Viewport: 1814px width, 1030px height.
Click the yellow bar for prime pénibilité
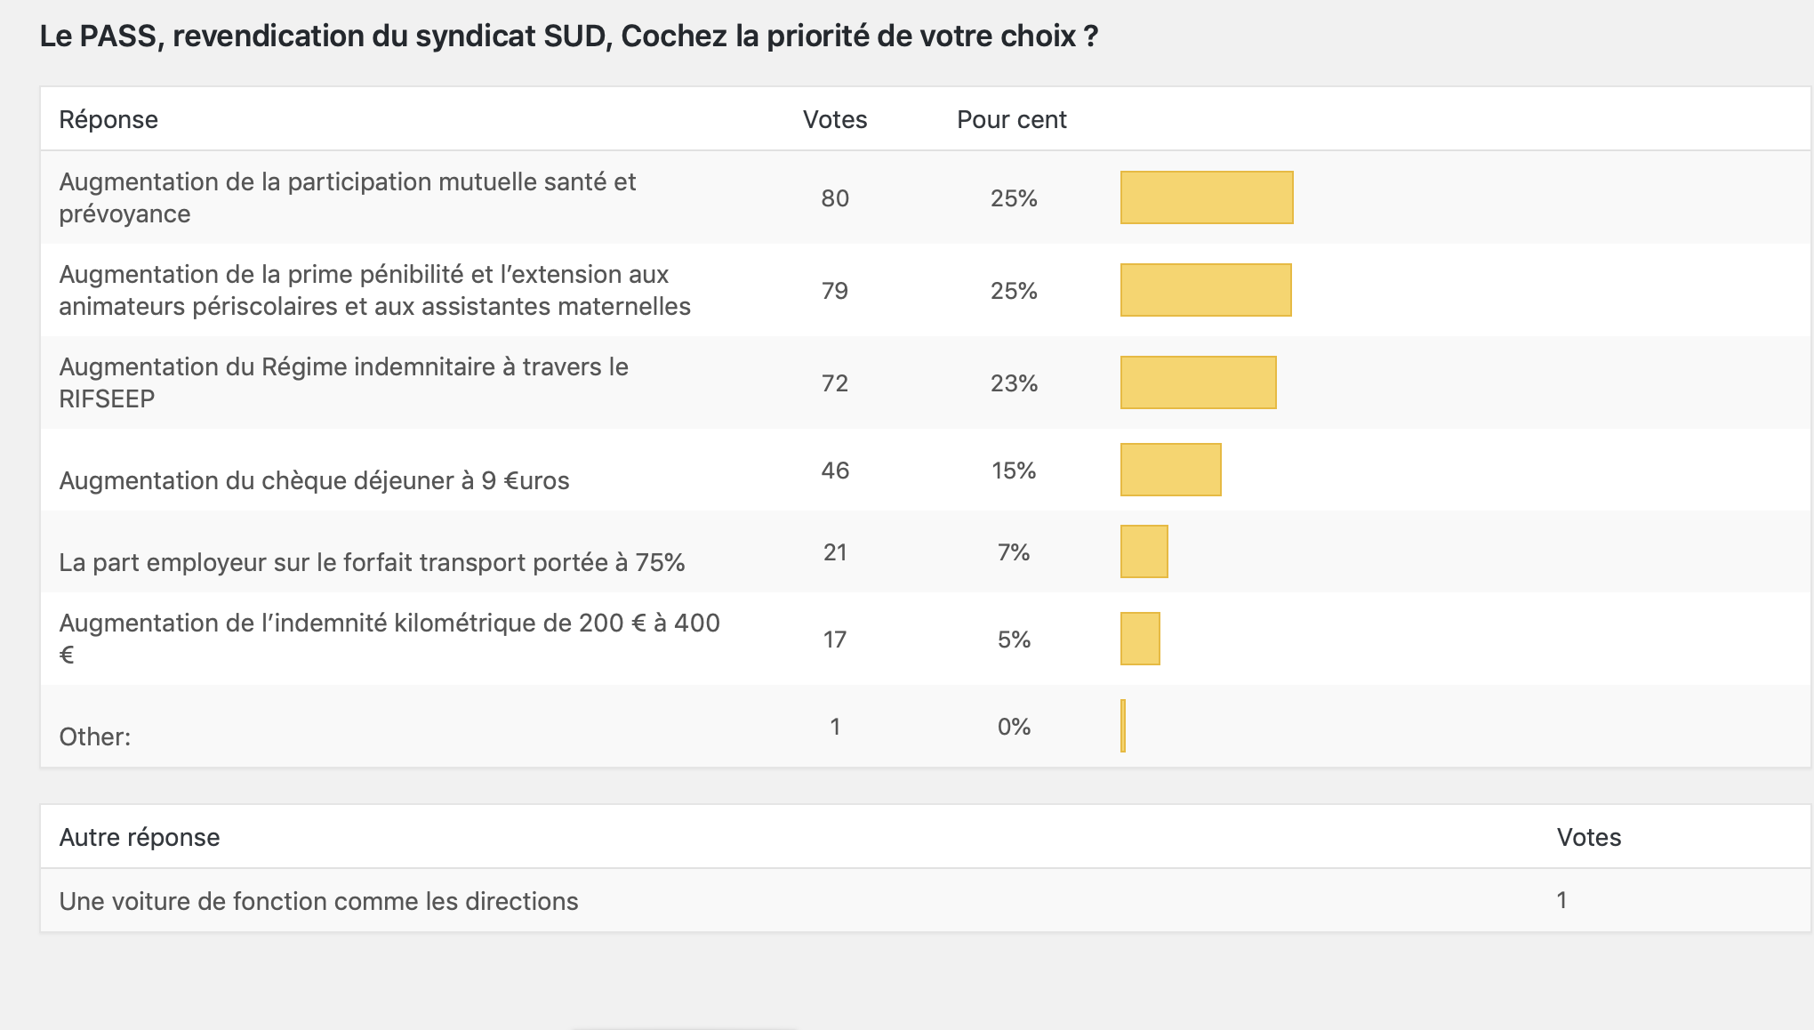coord(1205,290)
